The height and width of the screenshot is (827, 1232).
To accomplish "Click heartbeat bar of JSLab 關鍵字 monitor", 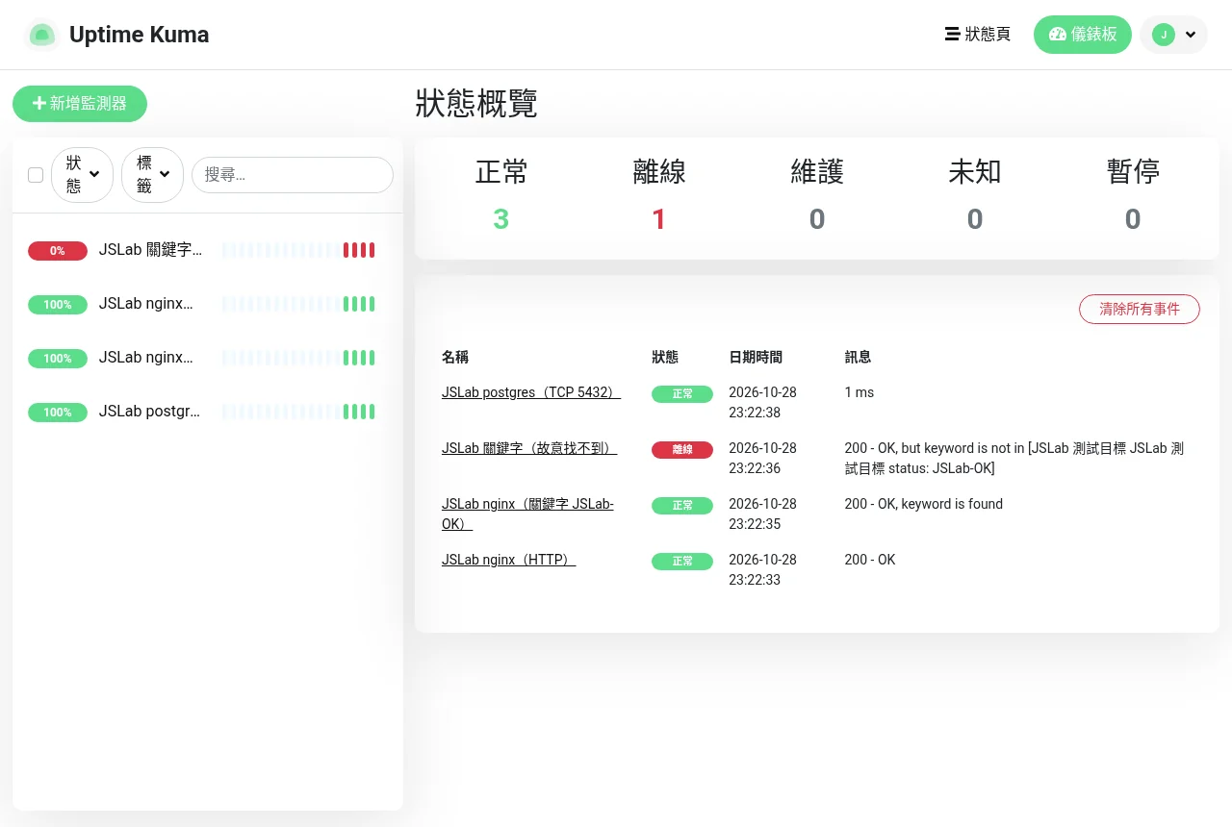I will pyautogui.click(x=298, y=250).
